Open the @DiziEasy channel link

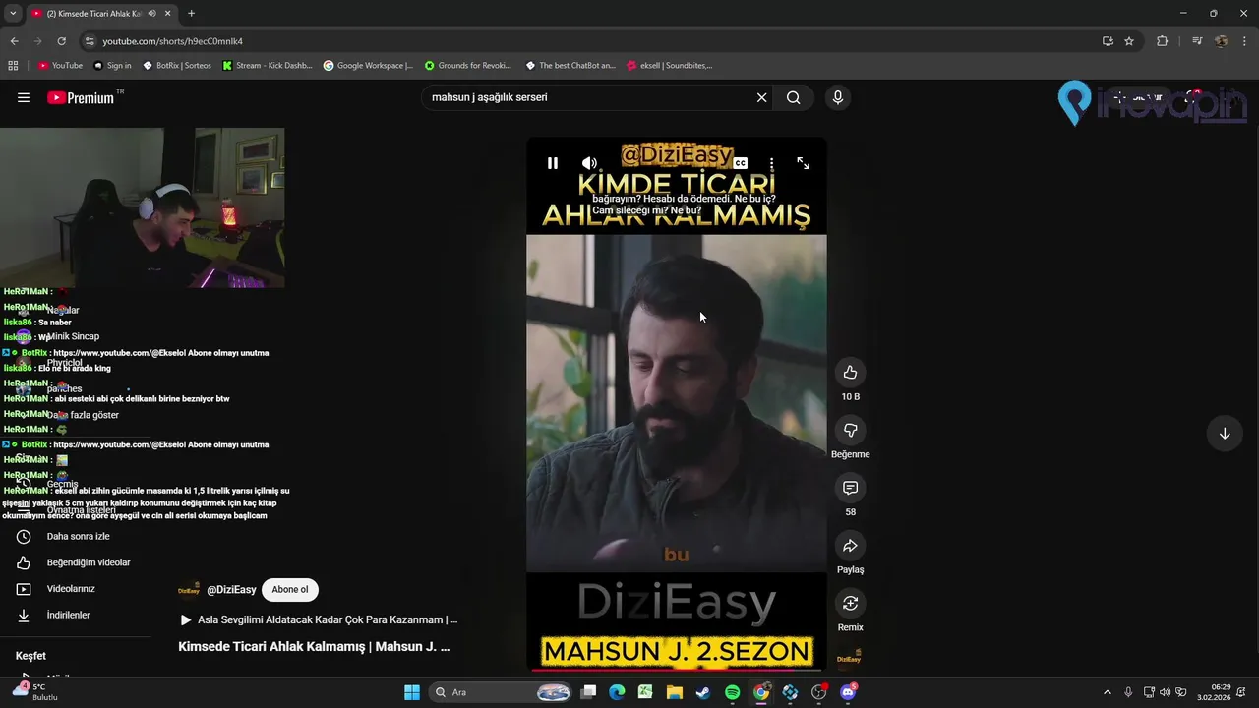pos(231,590)
